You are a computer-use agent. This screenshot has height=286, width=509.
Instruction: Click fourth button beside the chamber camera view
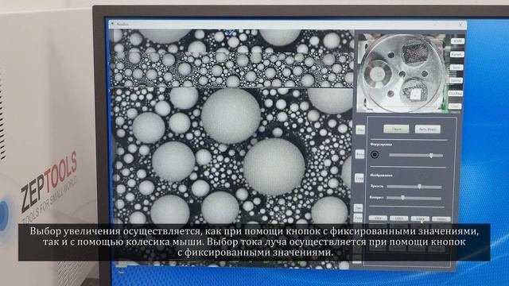(456, 80)
